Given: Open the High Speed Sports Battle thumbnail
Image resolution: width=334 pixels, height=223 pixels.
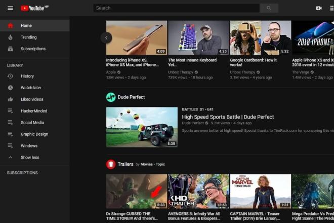Looking at the screenshot, I should (142, 127).
